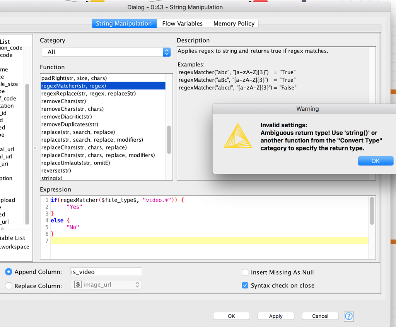Switch to the Flow Variables tab
Viewport: 396px width, 327px height.
coord(183,24)
